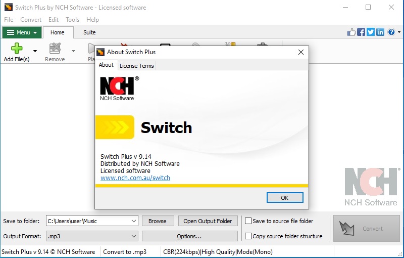Click the blue question mark help icon

(x=391, y=32)
